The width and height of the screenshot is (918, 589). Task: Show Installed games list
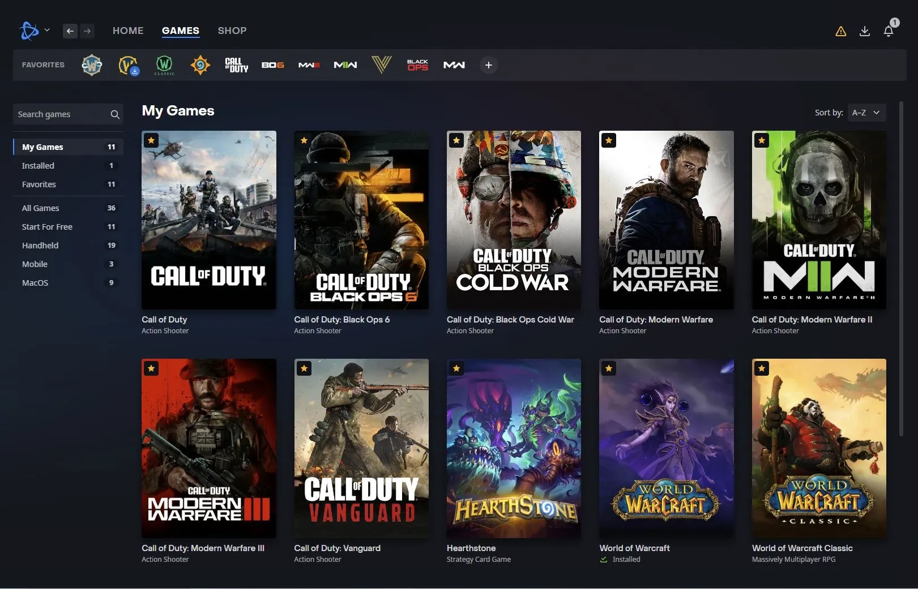68,166
